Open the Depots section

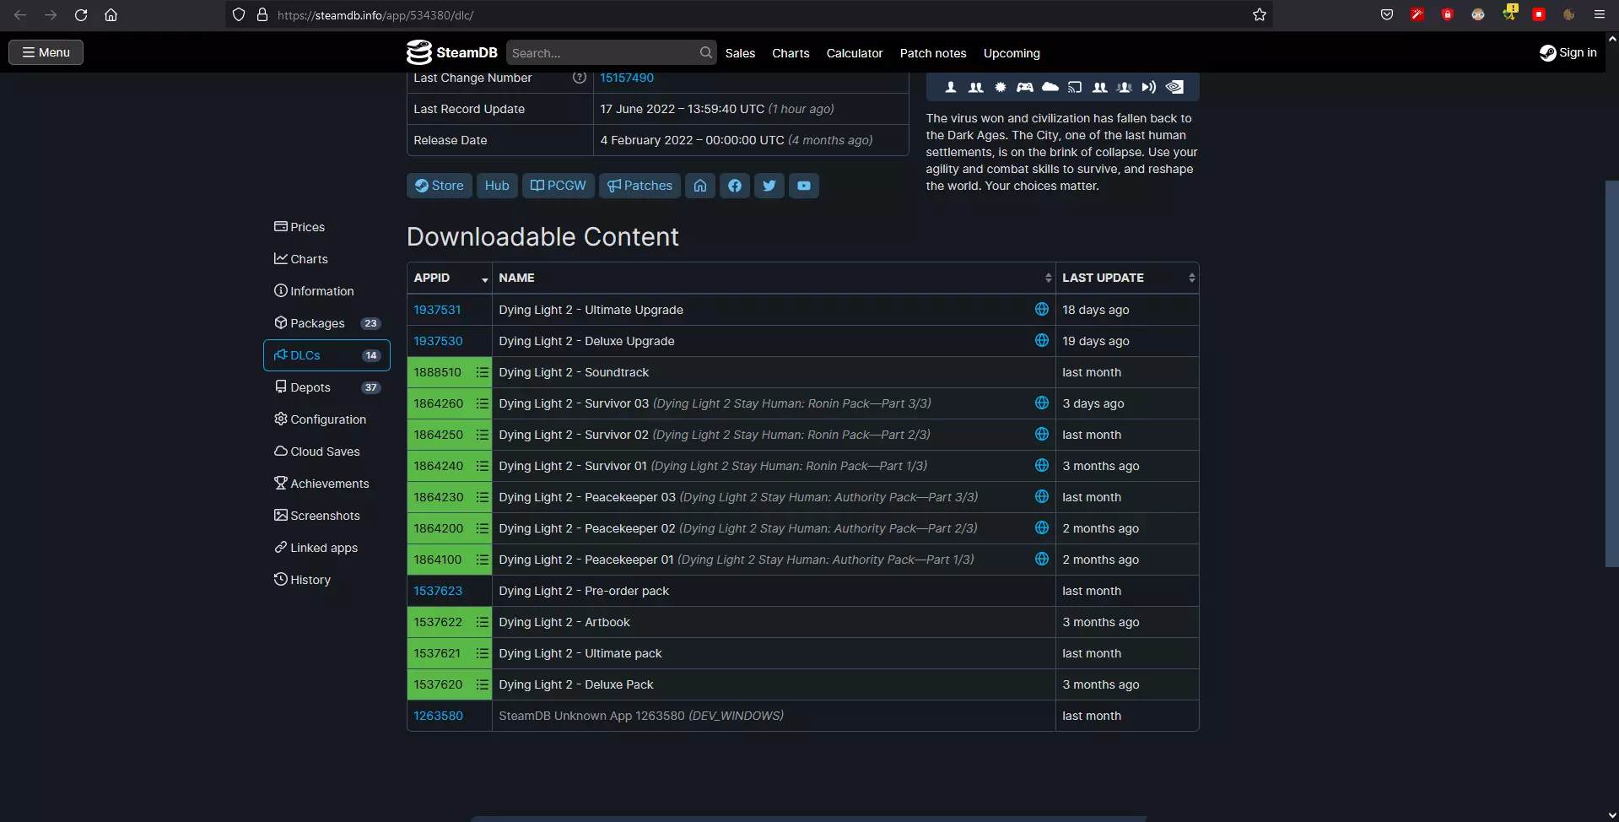pos(326,387)
